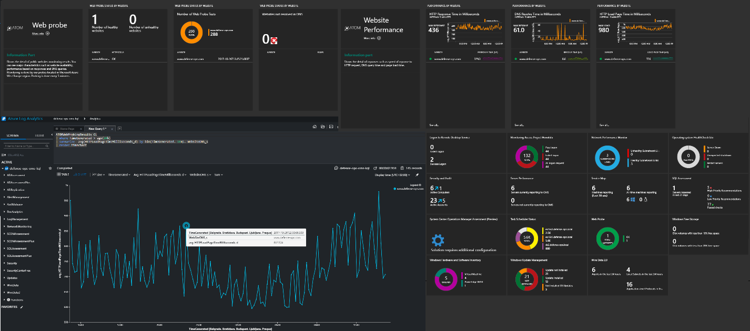The height and width of the screenshot is (331, 750).
Task: Click See all on HTTP Load Page Time tile
Action: (x=605, y=125)
